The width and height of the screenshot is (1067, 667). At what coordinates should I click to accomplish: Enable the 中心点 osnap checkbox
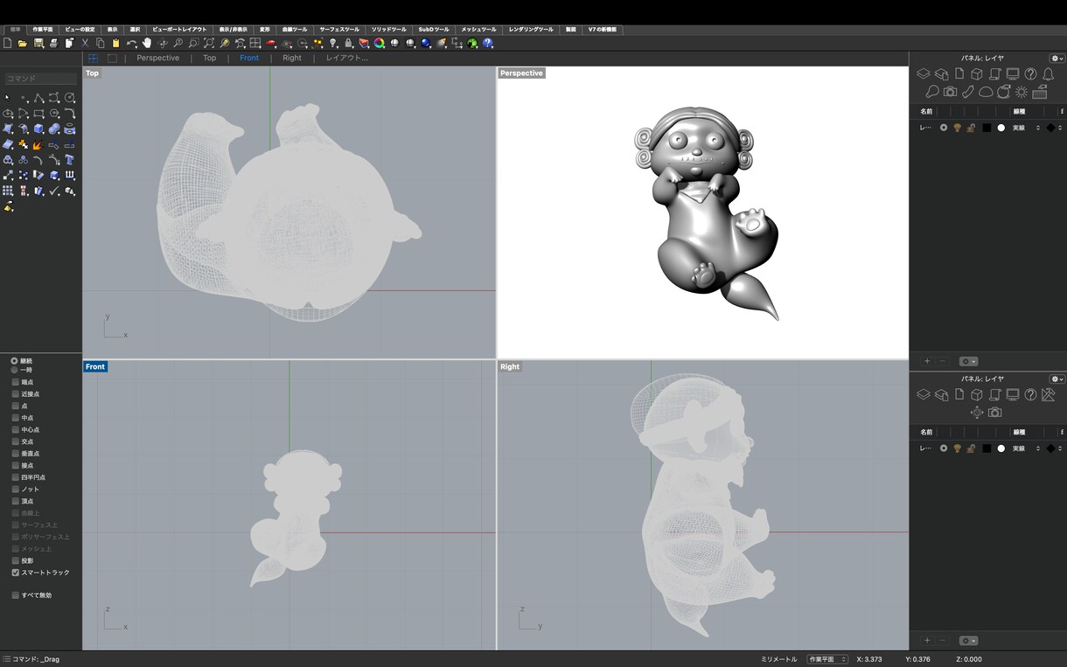coord(15,430)
